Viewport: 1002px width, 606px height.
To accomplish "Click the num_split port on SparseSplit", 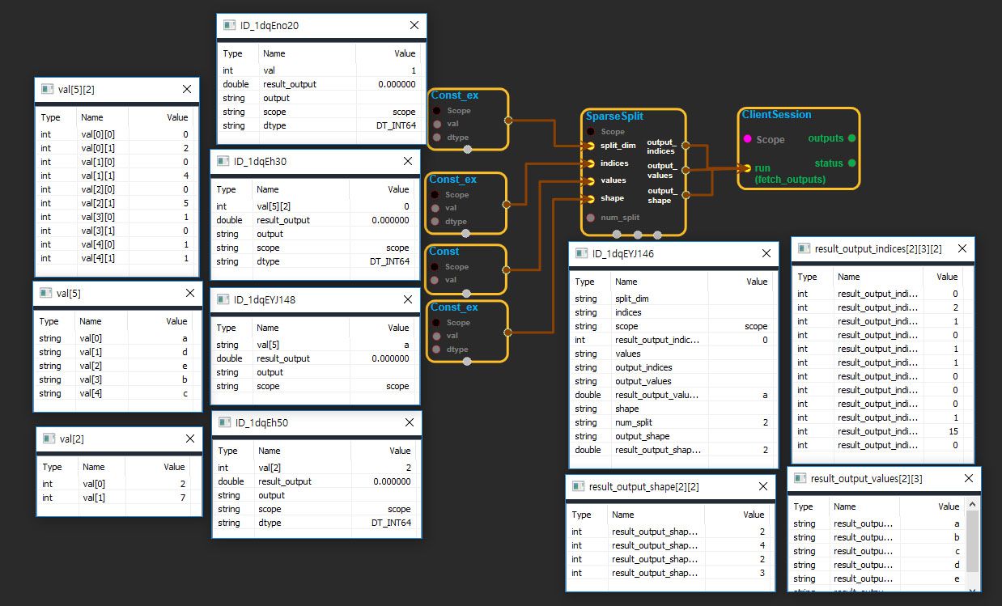I will [x=591, y=217].
